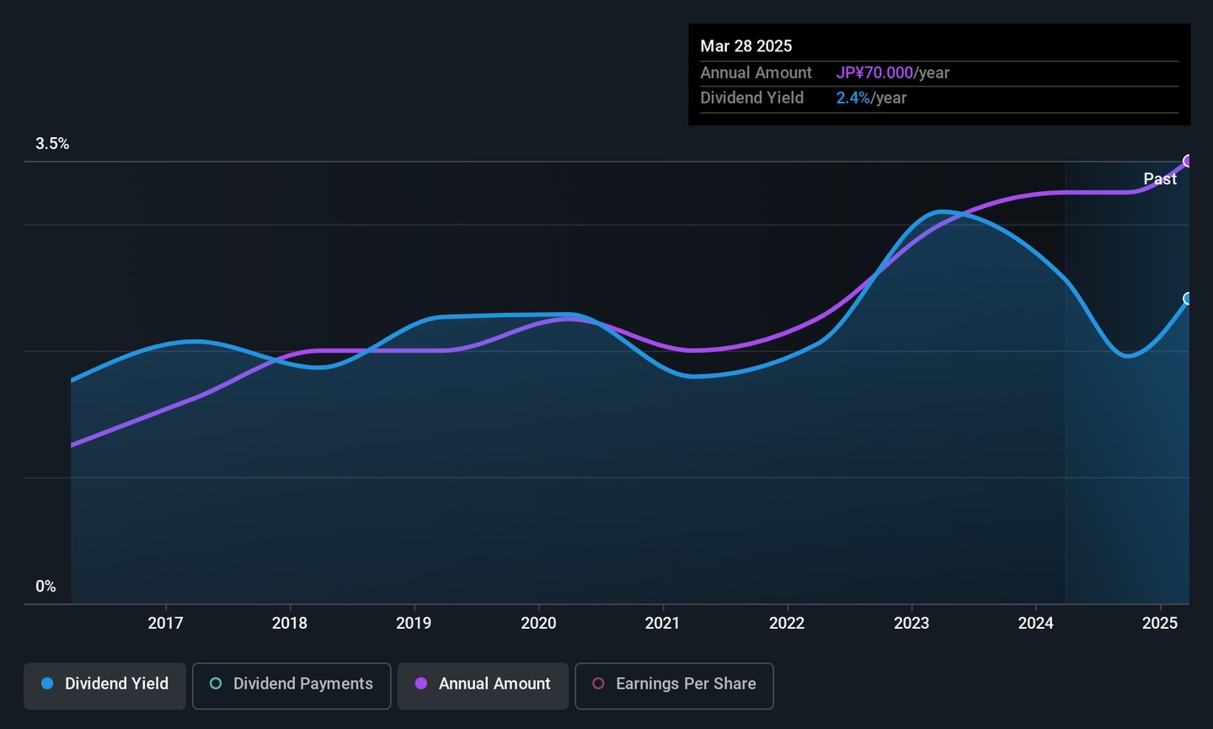Click the 0% y-axis label
The height and width of the screenshot is (729, 1213).
point(45,587)
